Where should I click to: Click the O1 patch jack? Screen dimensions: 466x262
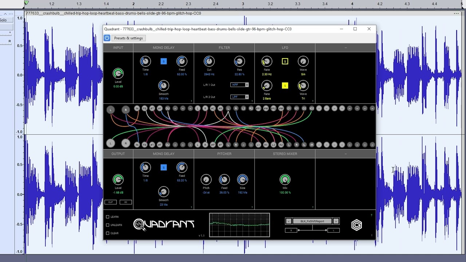pos(289,108)
